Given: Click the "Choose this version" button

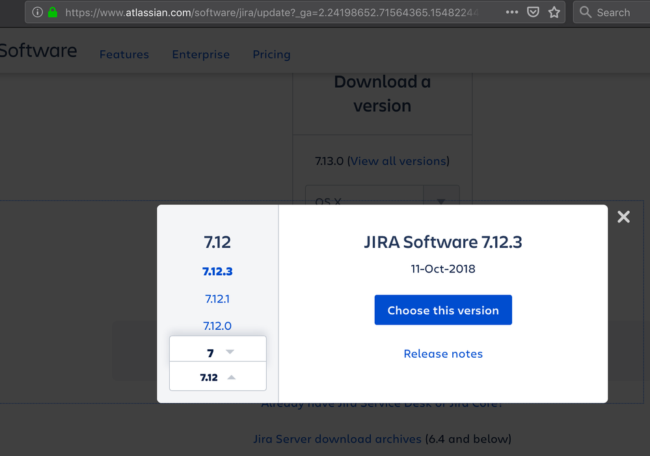Looking at the screenshot, I should coord(443,310).
